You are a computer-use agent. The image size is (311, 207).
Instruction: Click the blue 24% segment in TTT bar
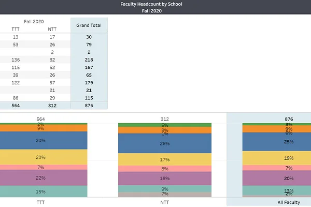coord(41,140)
